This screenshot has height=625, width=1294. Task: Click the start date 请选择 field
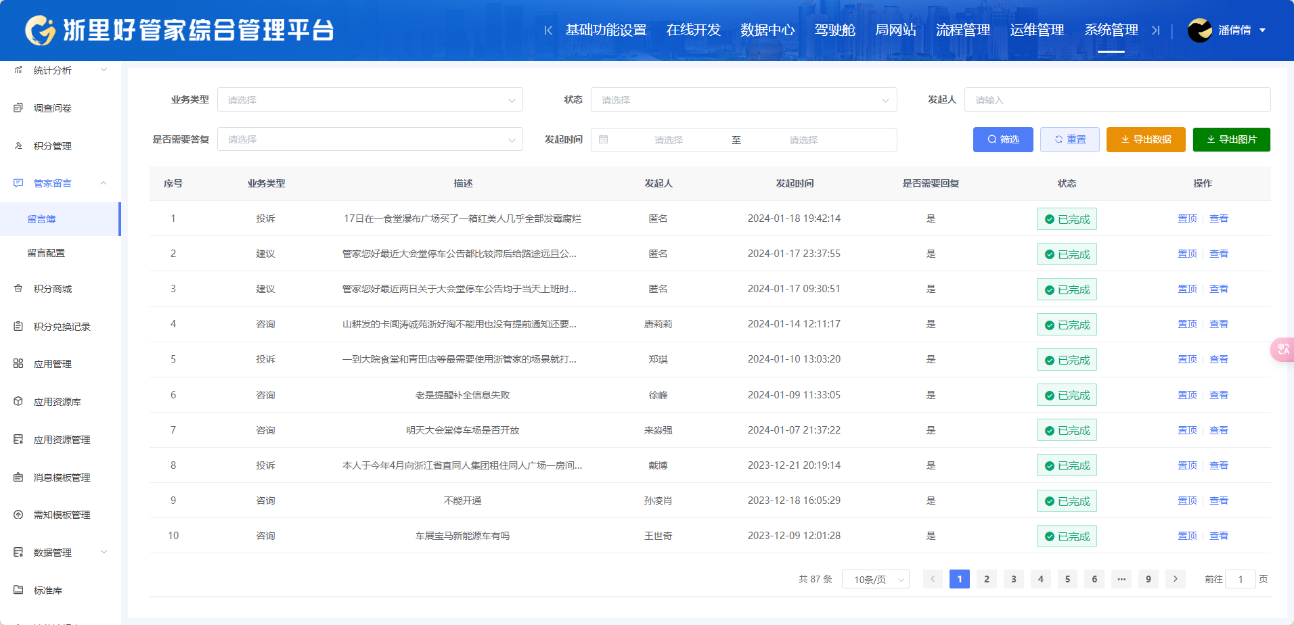pyautogui.click(x=669, y=140)
